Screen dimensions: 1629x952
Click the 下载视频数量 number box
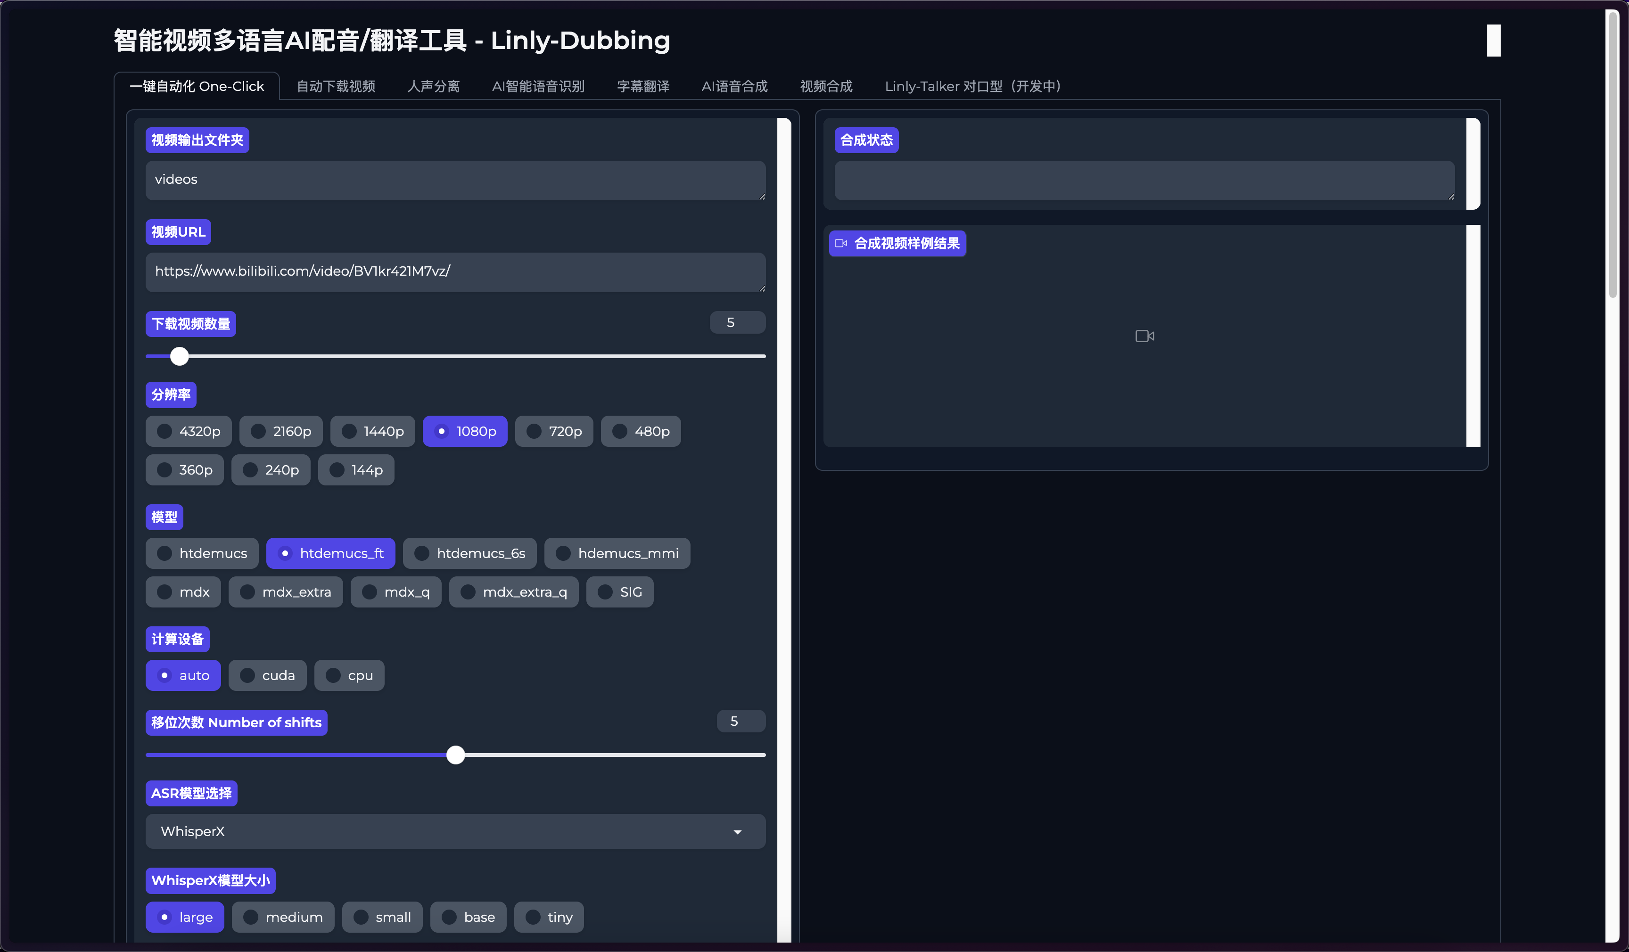pyautogui.click(x=738, y=322)
